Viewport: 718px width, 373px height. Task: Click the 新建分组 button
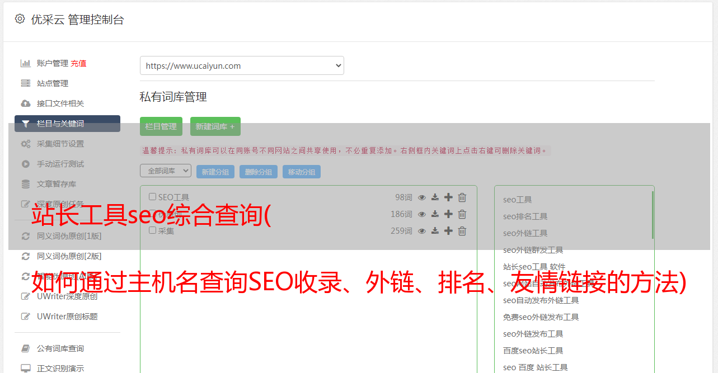click(x=215, y=172)
